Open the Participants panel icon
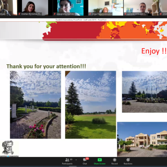 point(67,160)
